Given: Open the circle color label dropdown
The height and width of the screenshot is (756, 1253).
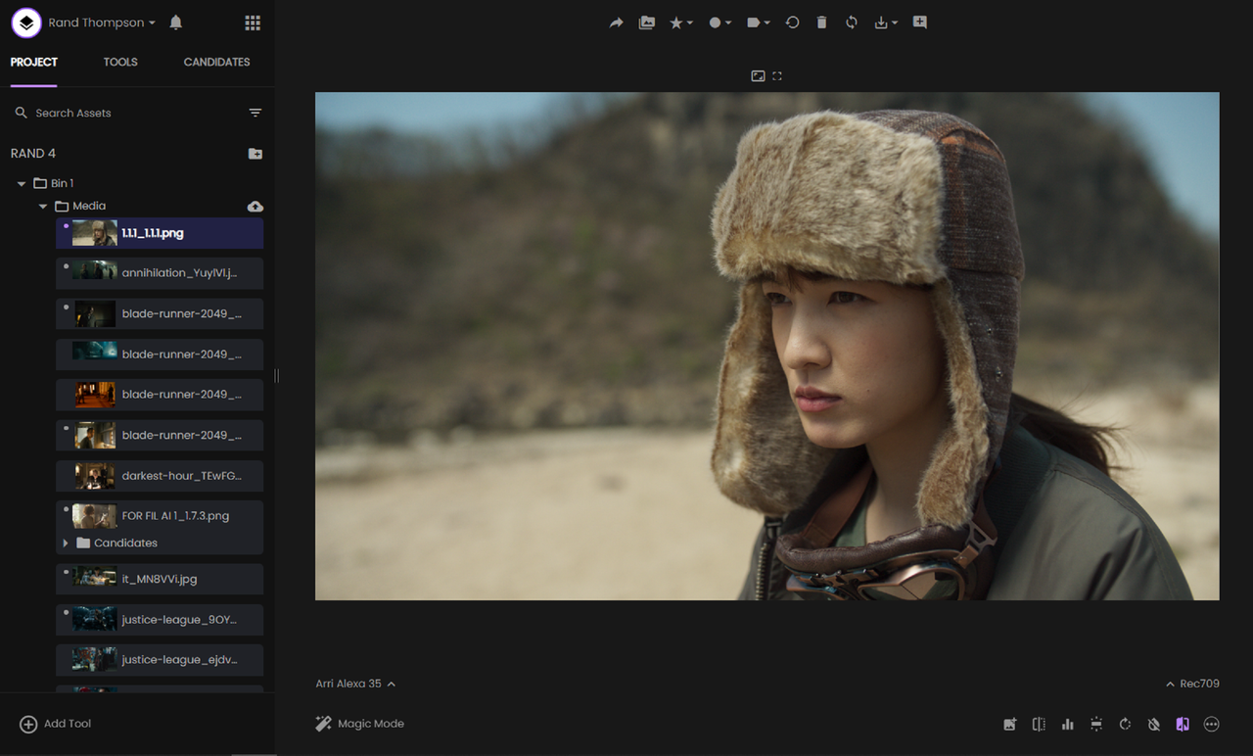Looking at the screenshot, I should (719, 23).
